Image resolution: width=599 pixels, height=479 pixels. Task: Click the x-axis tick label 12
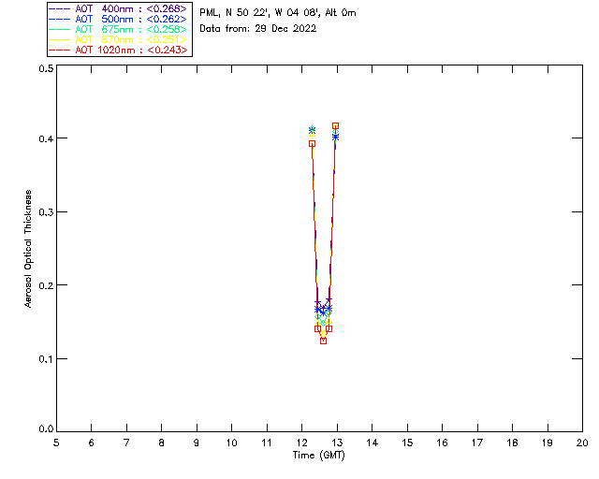tap(301, 443)
